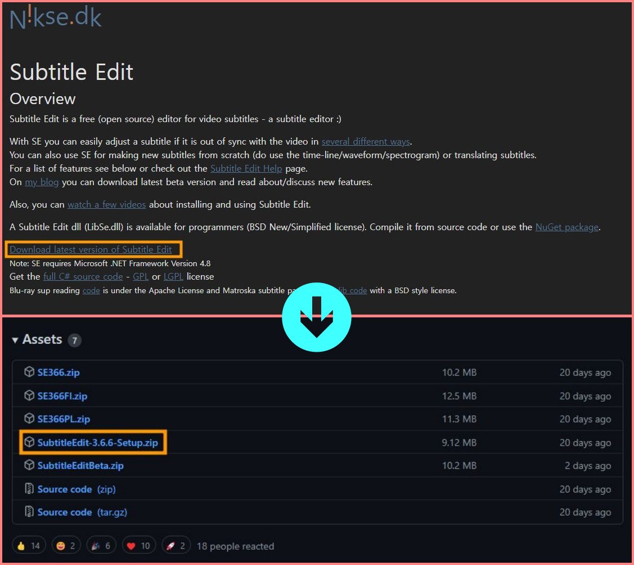The image size is (634, 565).
Task: Click the 'Subtitle Edit' page heading
Action: tap(71, 72)
